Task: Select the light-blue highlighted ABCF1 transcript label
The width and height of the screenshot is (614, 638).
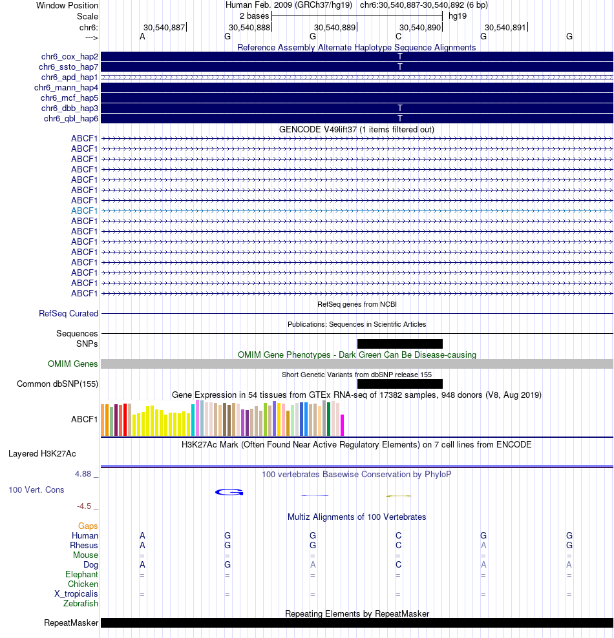Action: (x=84, y=211)
